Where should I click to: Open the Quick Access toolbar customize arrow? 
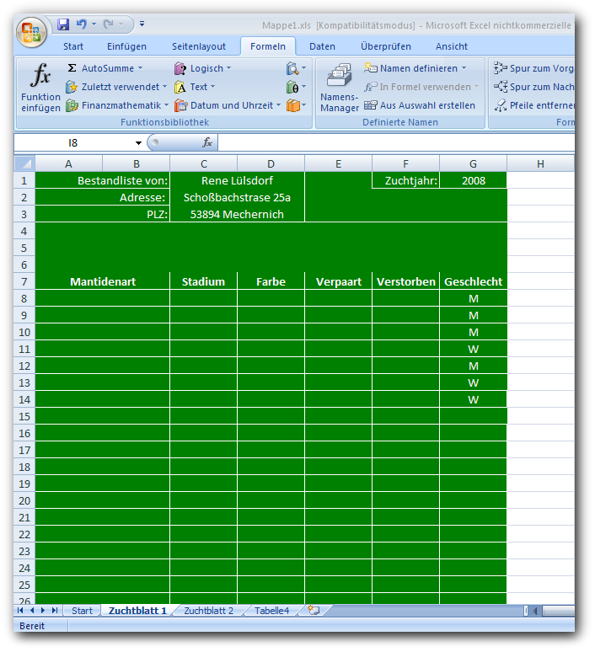pos(142,24)
